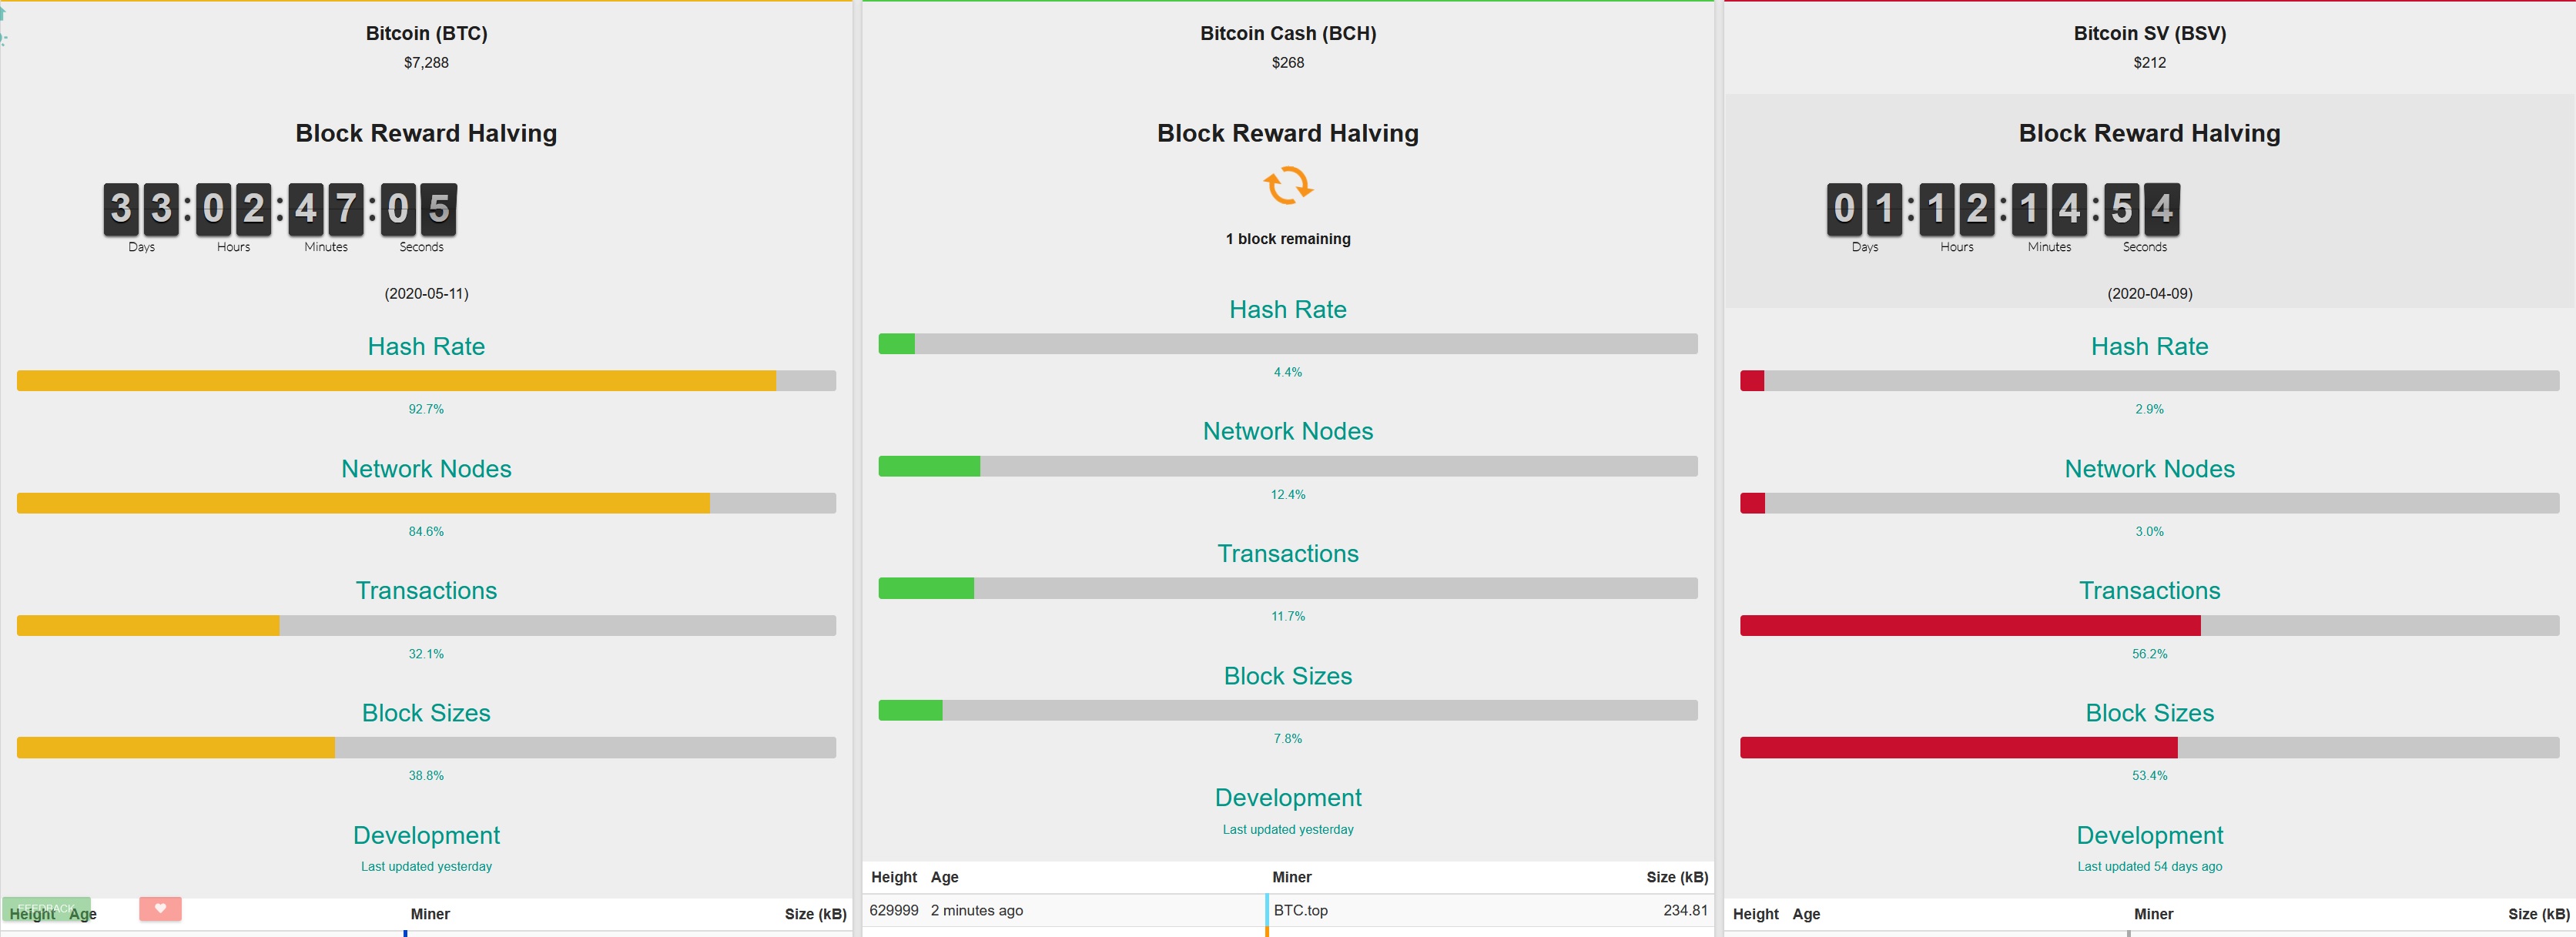This screenshot has width=2576, height=937.
Task: Click the Bitcoin SV 3.0% network nodes bar
Action: coord(2150,503)
